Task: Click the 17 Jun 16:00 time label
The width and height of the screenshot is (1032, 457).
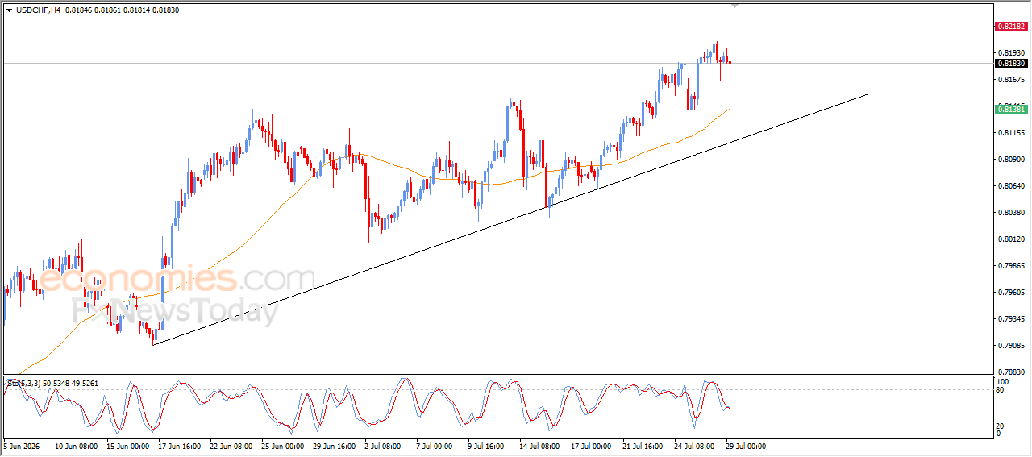Action: click(x=179, y=445)
